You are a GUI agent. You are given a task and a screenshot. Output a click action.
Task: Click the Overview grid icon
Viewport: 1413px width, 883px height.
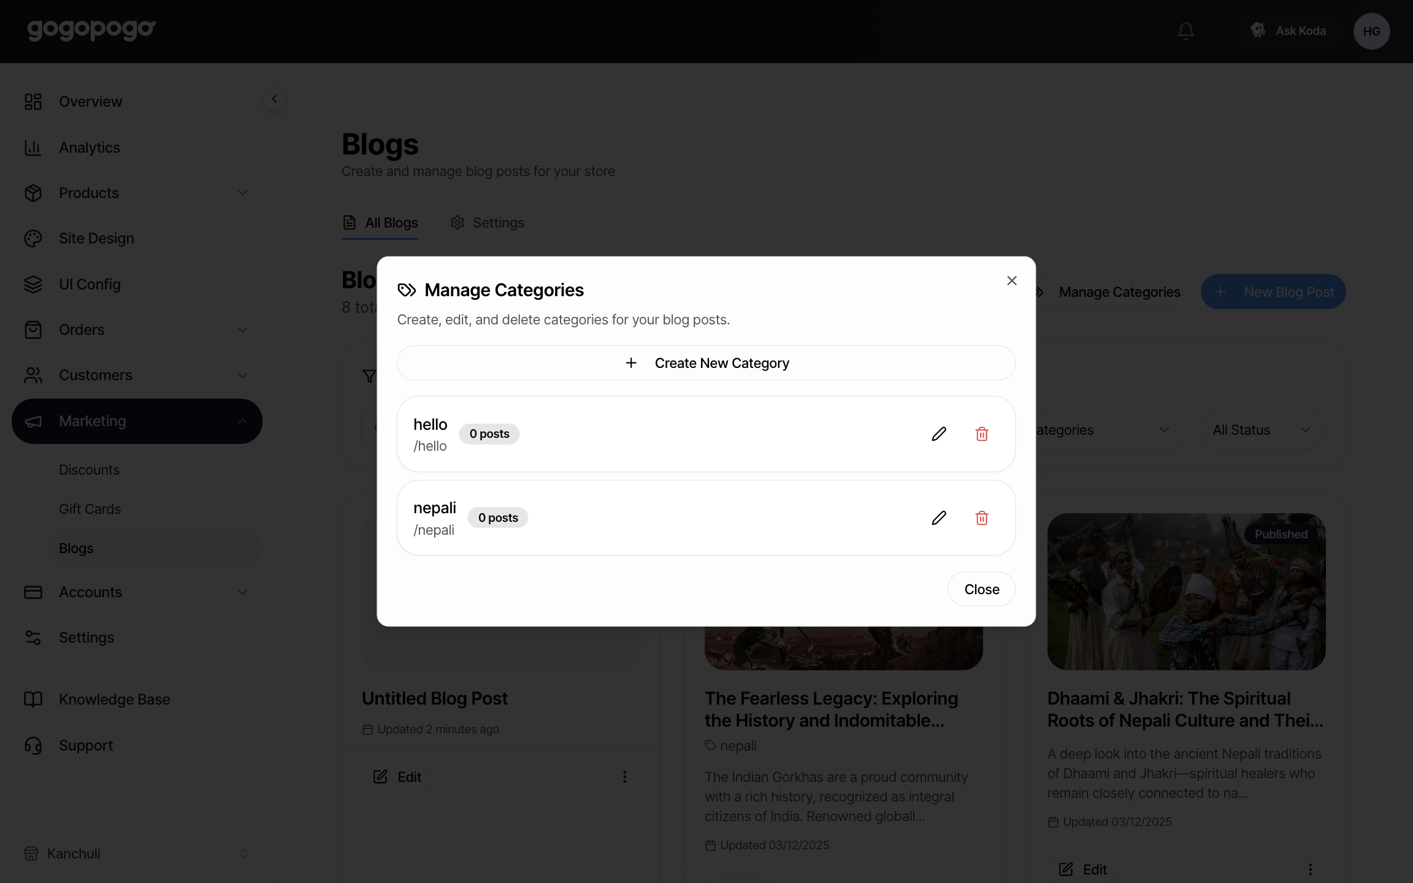(x=33, y=102)
